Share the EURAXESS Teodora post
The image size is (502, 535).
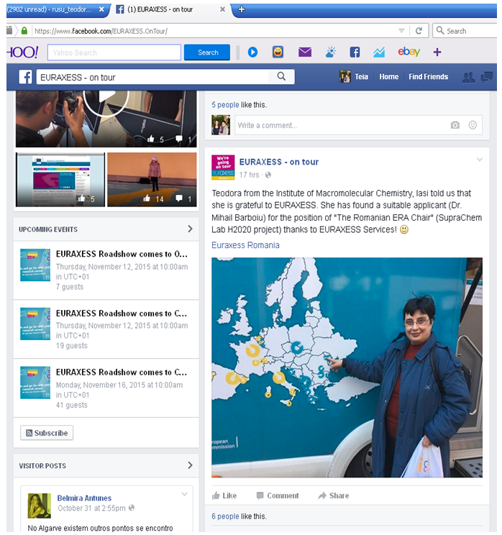pyautogui.click(x=334, y=495)
